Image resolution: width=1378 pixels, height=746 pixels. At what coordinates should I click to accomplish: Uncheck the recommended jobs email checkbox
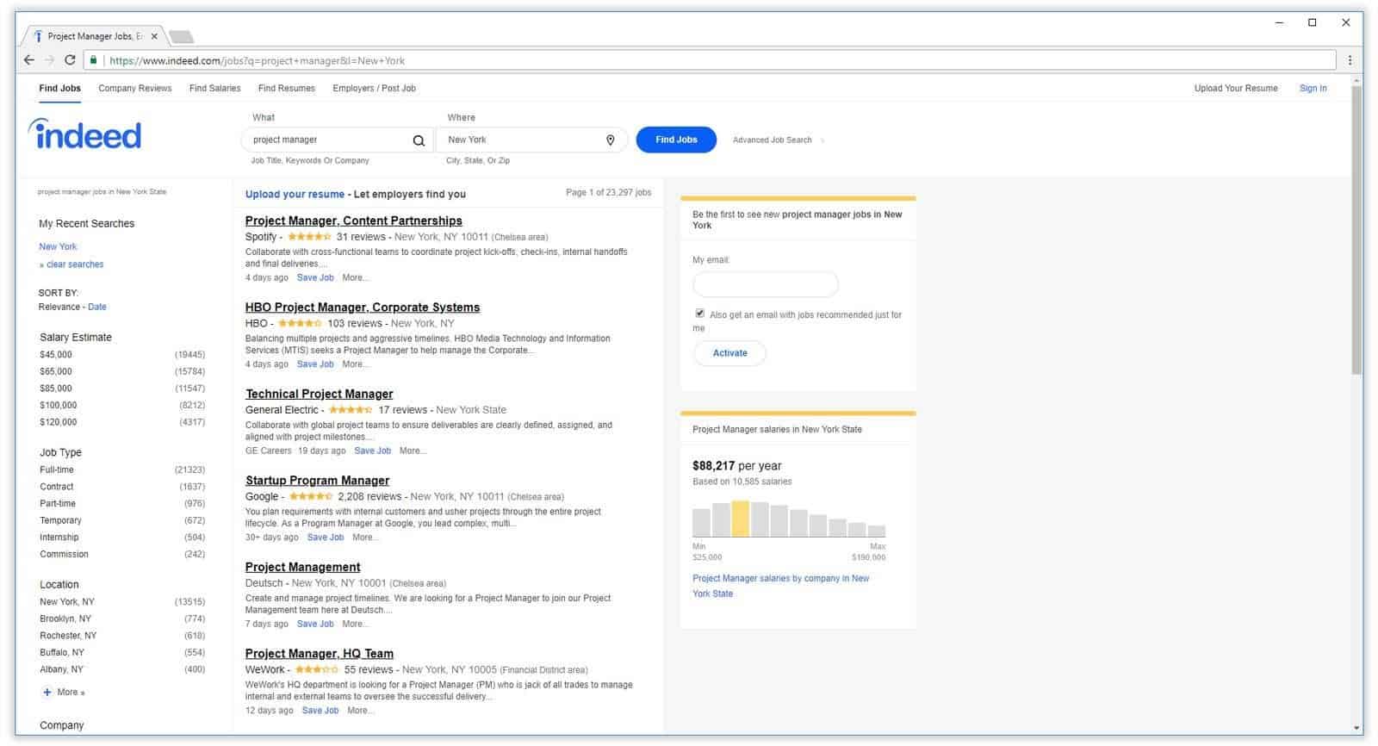click(699, 314)
